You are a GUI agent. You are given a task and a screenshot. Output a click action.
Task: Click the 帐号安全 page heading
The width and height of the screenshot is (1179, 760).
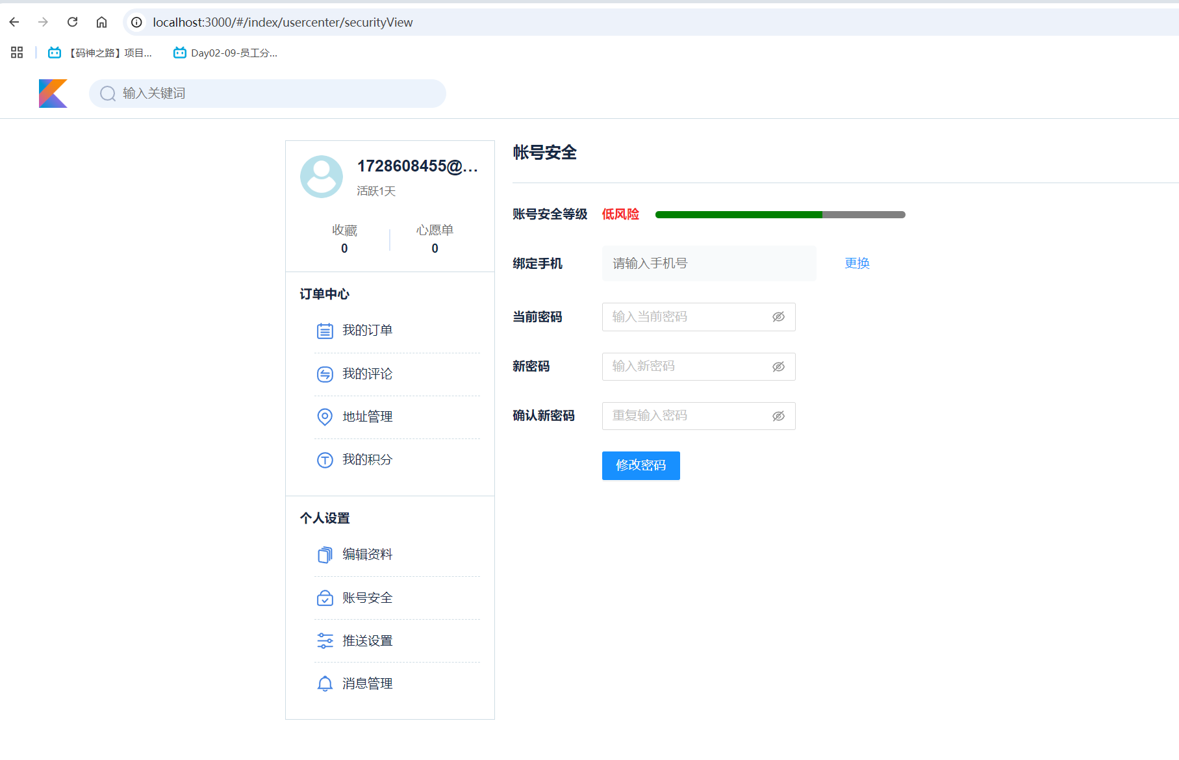544,153
